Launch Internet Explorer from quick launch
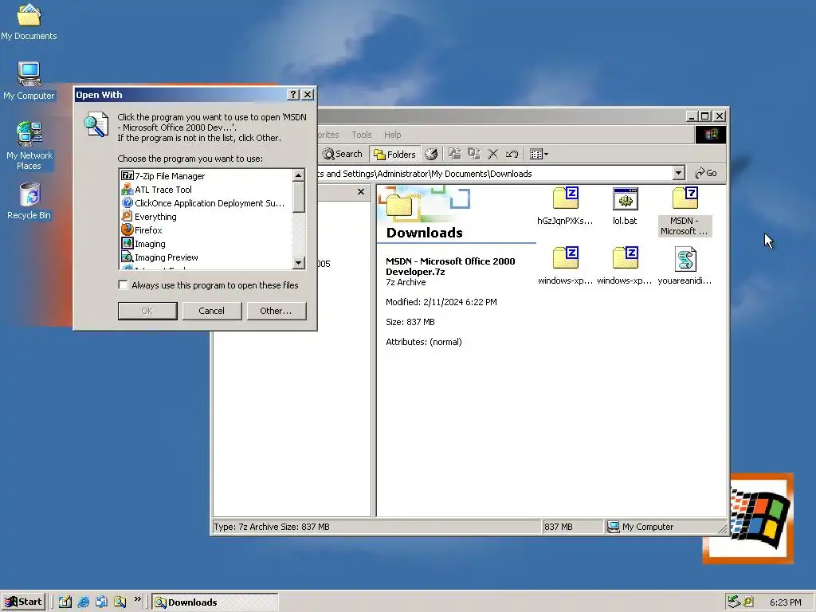The image size is (816, 612). 83,602
